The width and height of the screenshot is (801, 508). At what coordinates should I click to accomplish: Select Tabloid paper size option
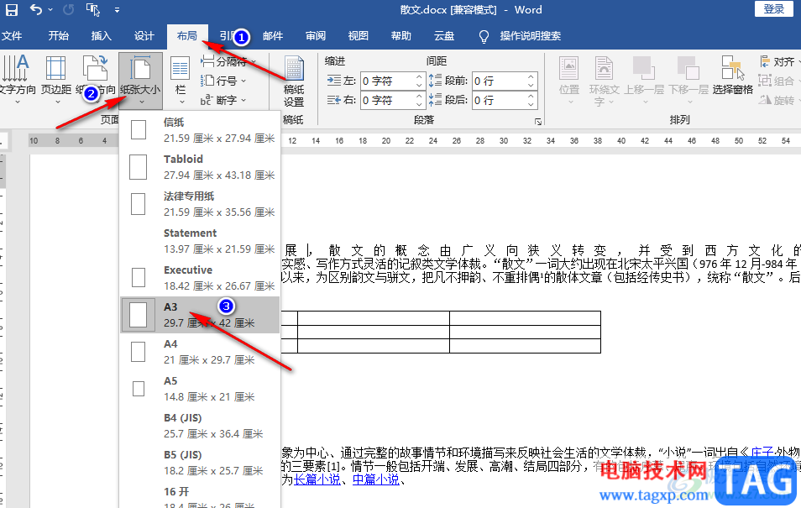[200, 167]
